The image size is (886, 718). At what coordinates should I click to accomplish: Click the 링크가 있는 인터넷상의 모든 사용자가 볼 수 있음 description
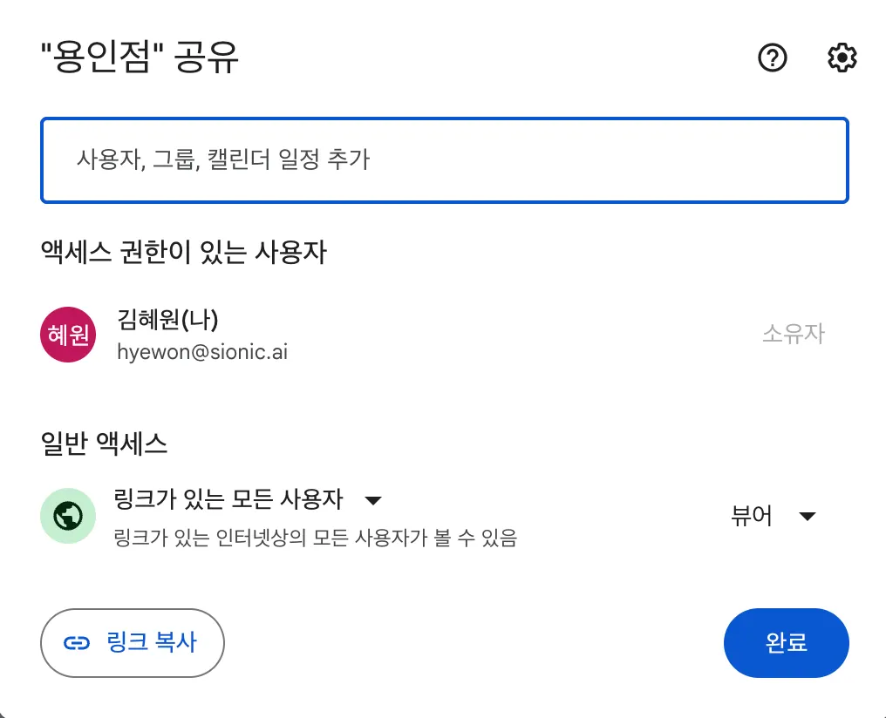[x=316, y=538]
